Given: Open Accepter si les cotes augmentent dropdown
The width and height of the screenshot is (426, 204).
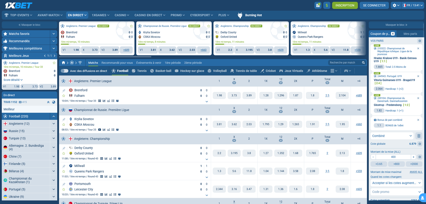Looking at the screenshot, I should 396,183.
